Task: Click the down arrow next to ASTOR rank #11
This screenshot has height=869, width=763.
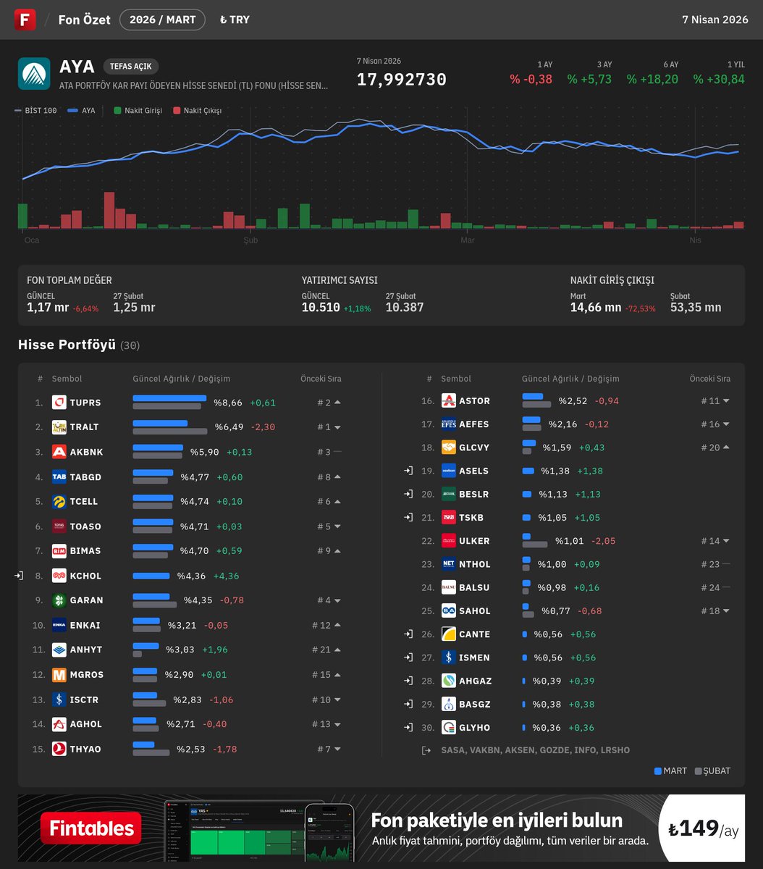Action: [726, 400]
